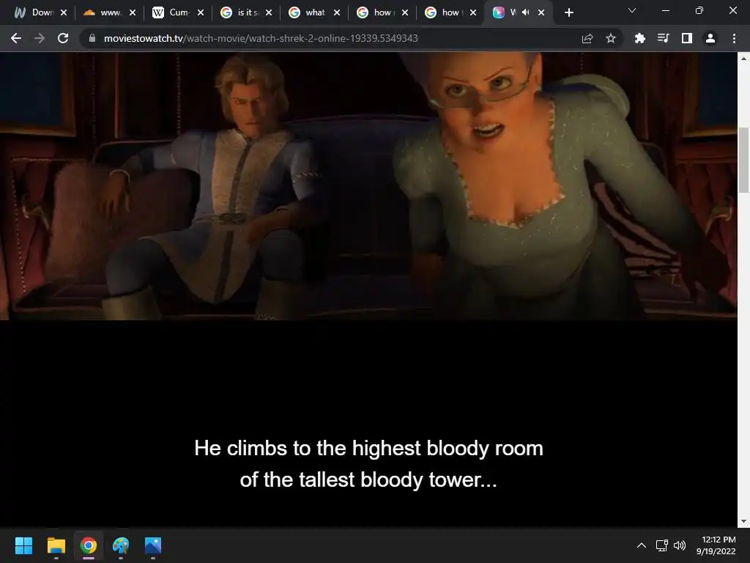Open the Extensions puzzle menu

pyautogui.click(x=639, y=38)
